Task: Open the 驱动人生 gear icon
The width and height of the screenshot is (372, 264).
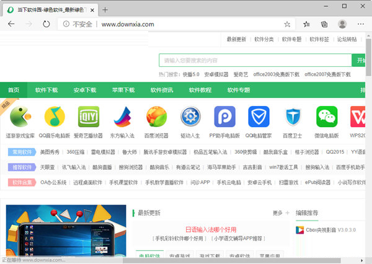Action: click(x=190, y=117)
